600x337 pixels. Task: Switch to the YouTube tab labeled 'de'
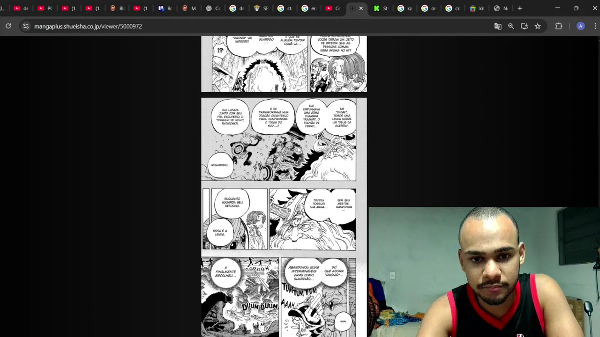21,8
